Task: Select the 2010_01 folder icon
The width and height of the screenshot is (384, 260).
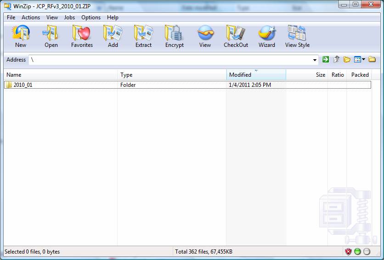Action: click(9, 85)
